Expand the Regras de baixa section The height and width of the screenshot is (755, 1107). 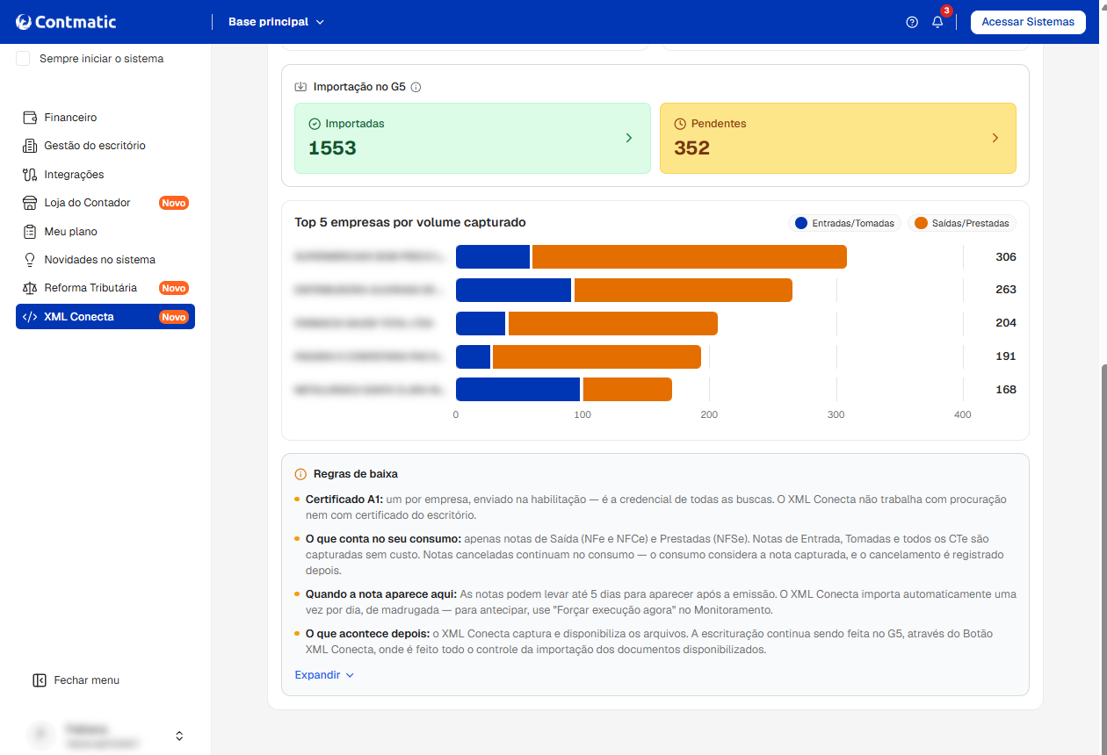coord(324,675)
